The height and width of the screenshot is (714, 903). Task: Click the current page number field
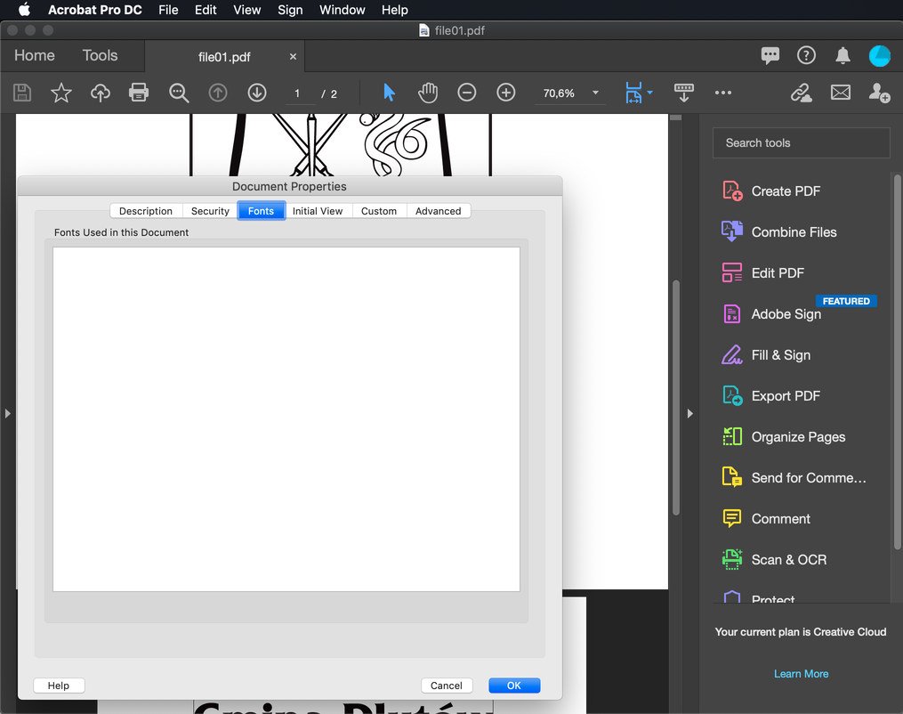pyautogui.click(x=298, y=93)
